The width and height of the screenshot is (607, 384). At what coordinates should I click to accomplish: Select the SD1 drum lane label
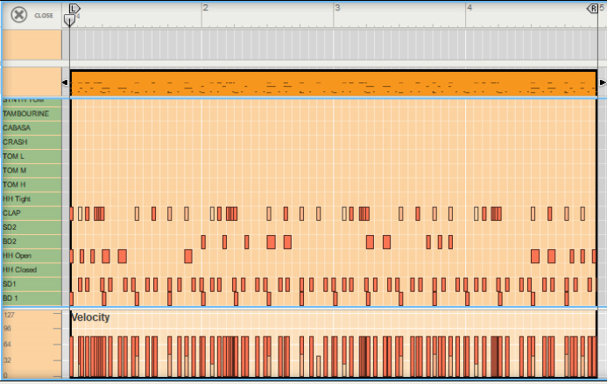tap(31, 284)
